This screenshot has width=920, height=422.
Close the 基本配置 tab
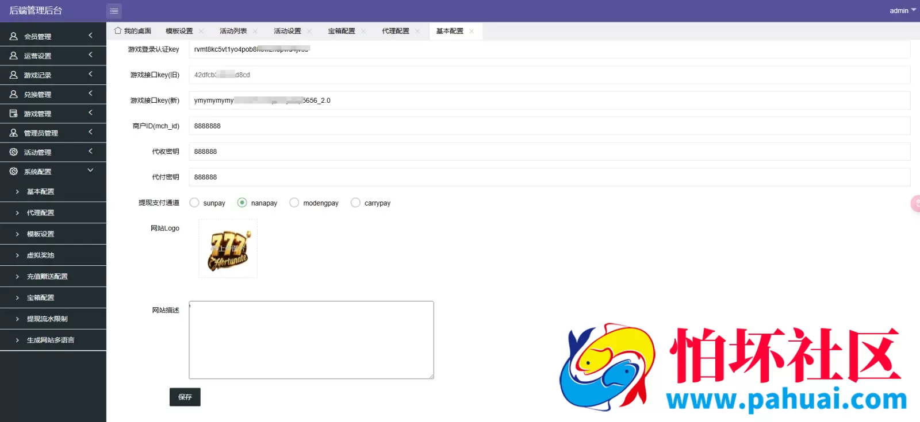coord(471,31)
